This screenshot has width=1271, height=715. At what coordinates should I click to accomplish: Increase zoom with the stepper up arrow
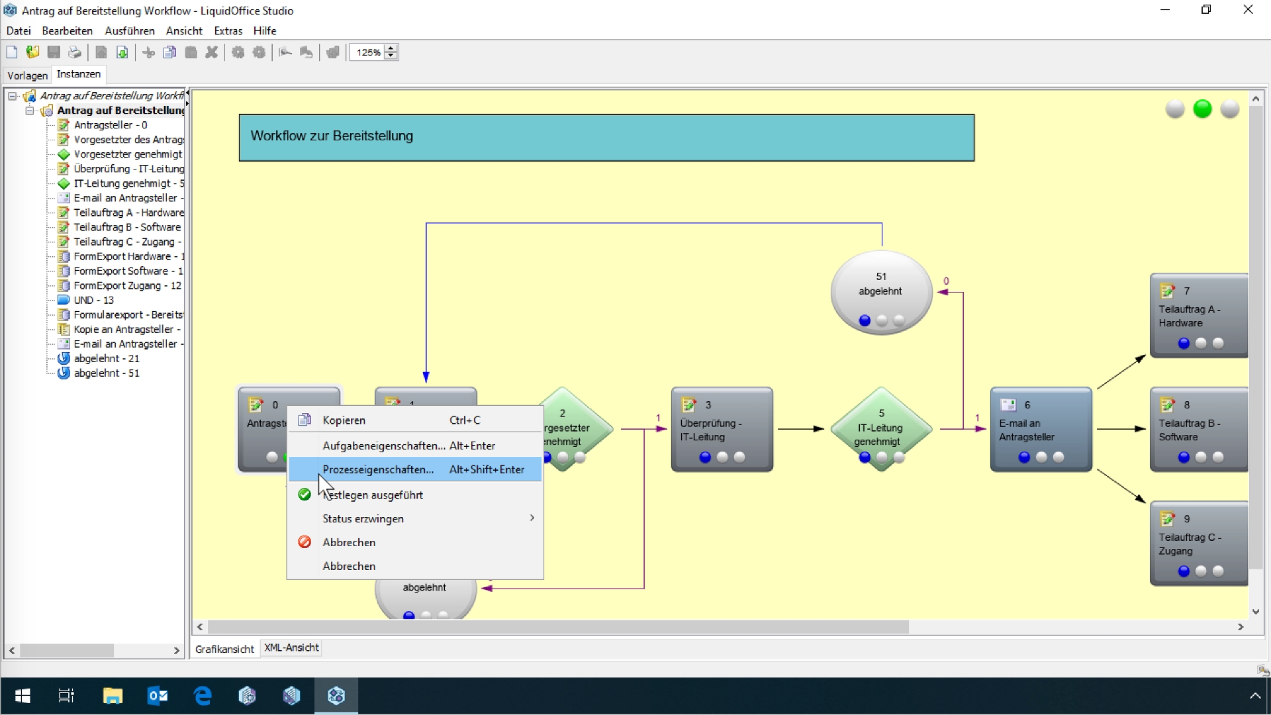391,48
